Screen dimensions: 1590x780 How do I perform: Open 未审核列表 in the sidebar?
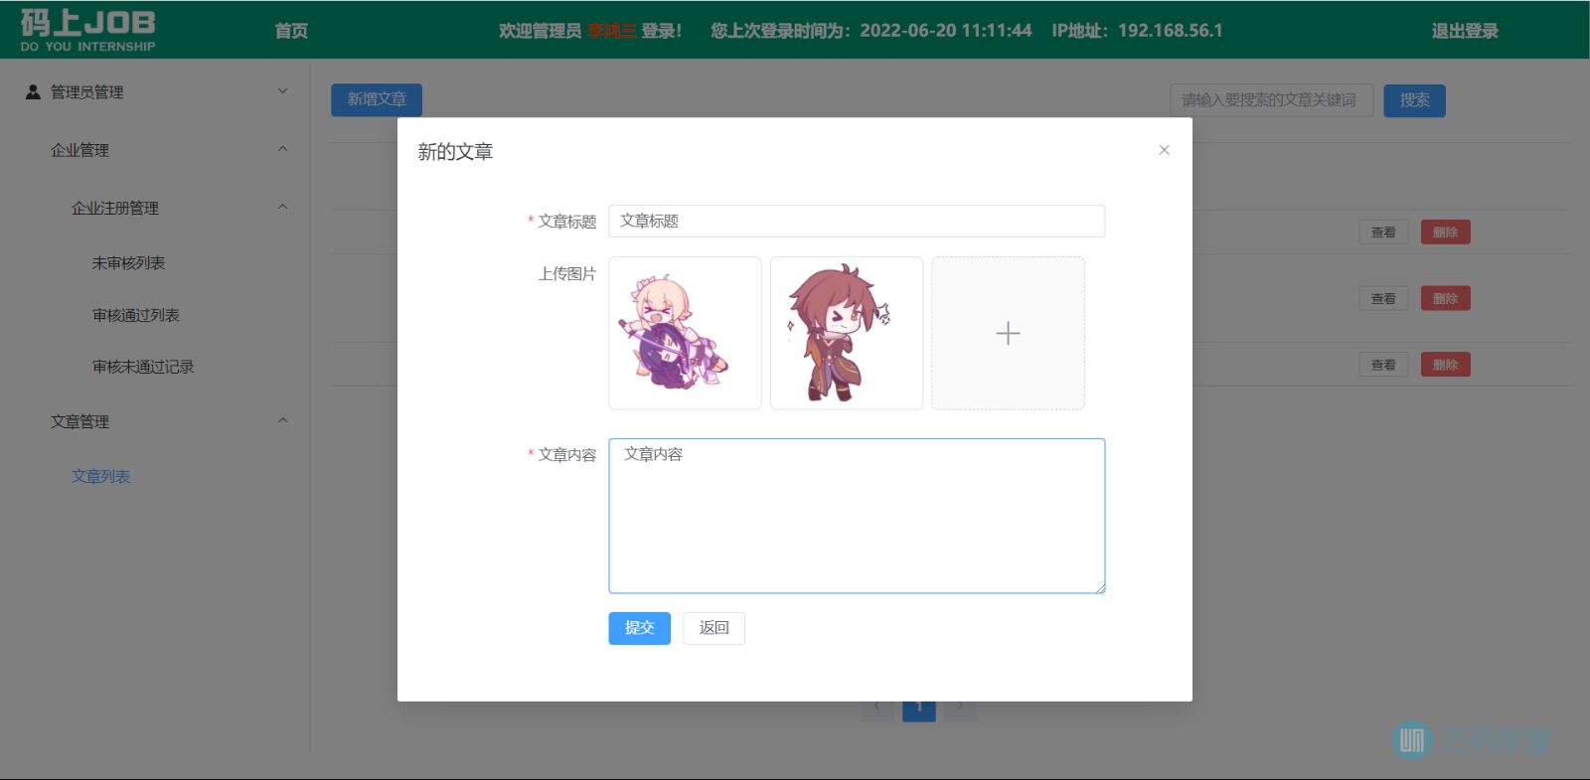[x=128, y=263]
